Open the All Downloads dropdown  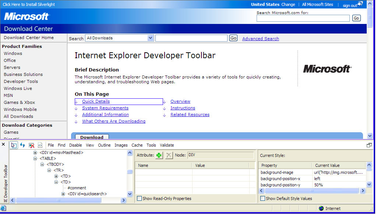150,38
